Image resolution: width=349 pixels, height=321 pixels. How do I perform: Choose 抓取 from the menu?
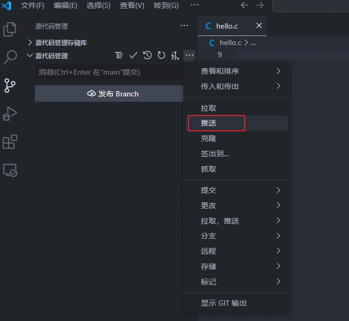237,169
